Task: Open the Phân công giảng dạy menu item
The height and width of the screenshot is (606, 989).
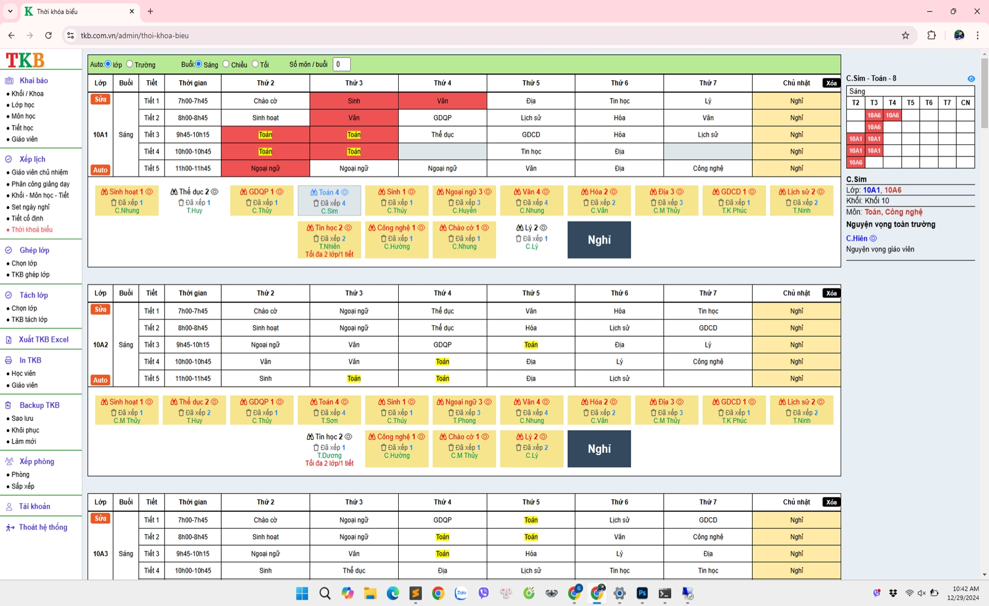Action: tap(40, 184)
